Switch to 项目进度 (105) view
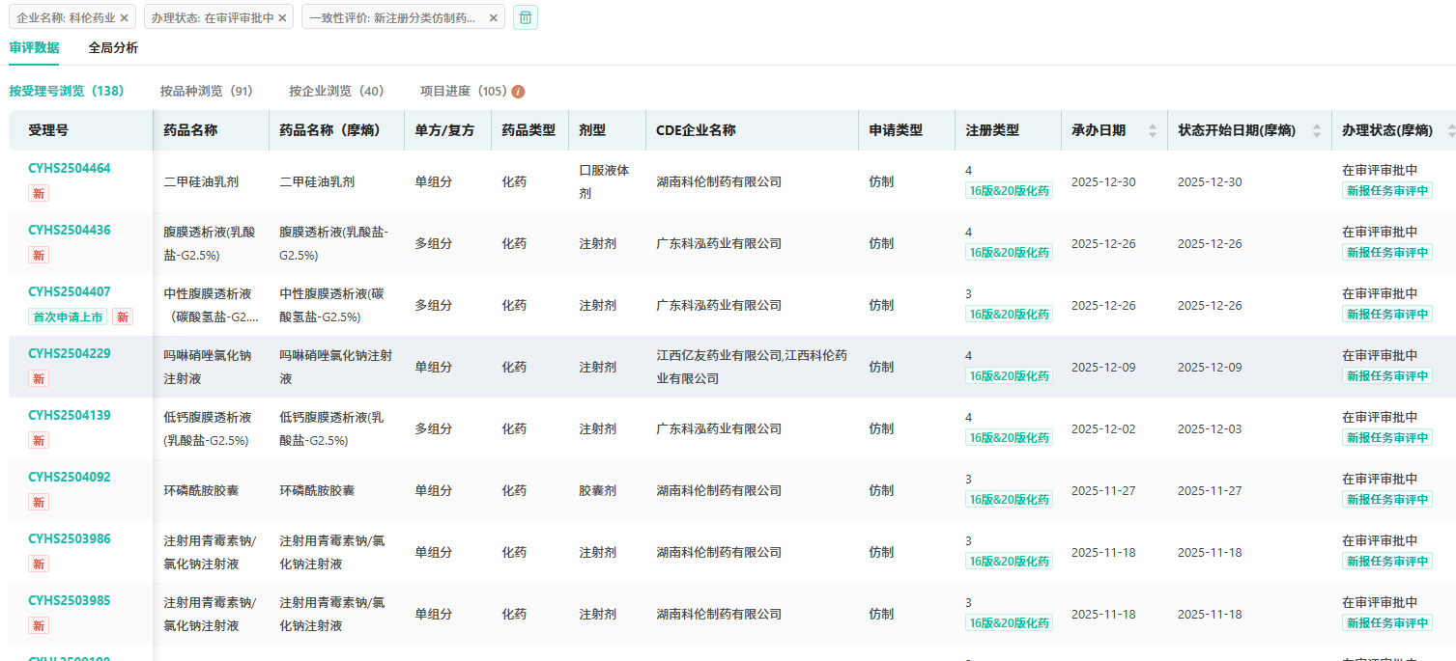 463,91
